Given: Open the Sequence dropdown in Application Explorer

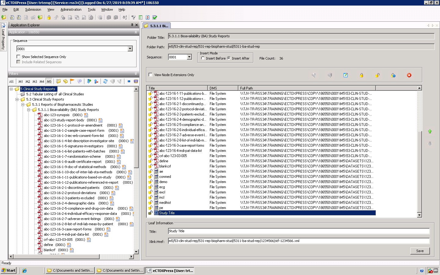Looking at the screenshot, I should (x=130, y=49).
